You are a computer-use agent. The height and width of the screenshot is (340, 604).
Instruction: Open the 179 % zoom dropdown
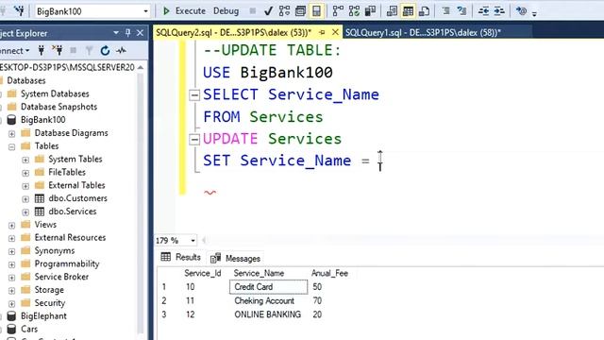pos(193,241)
